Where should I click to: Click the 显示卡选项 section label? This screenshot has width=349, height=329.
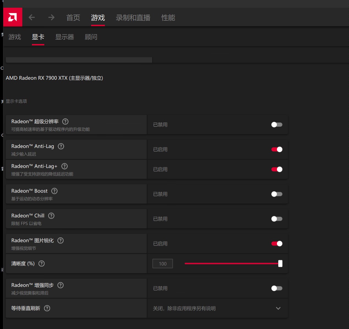click(x=16, y=101)
